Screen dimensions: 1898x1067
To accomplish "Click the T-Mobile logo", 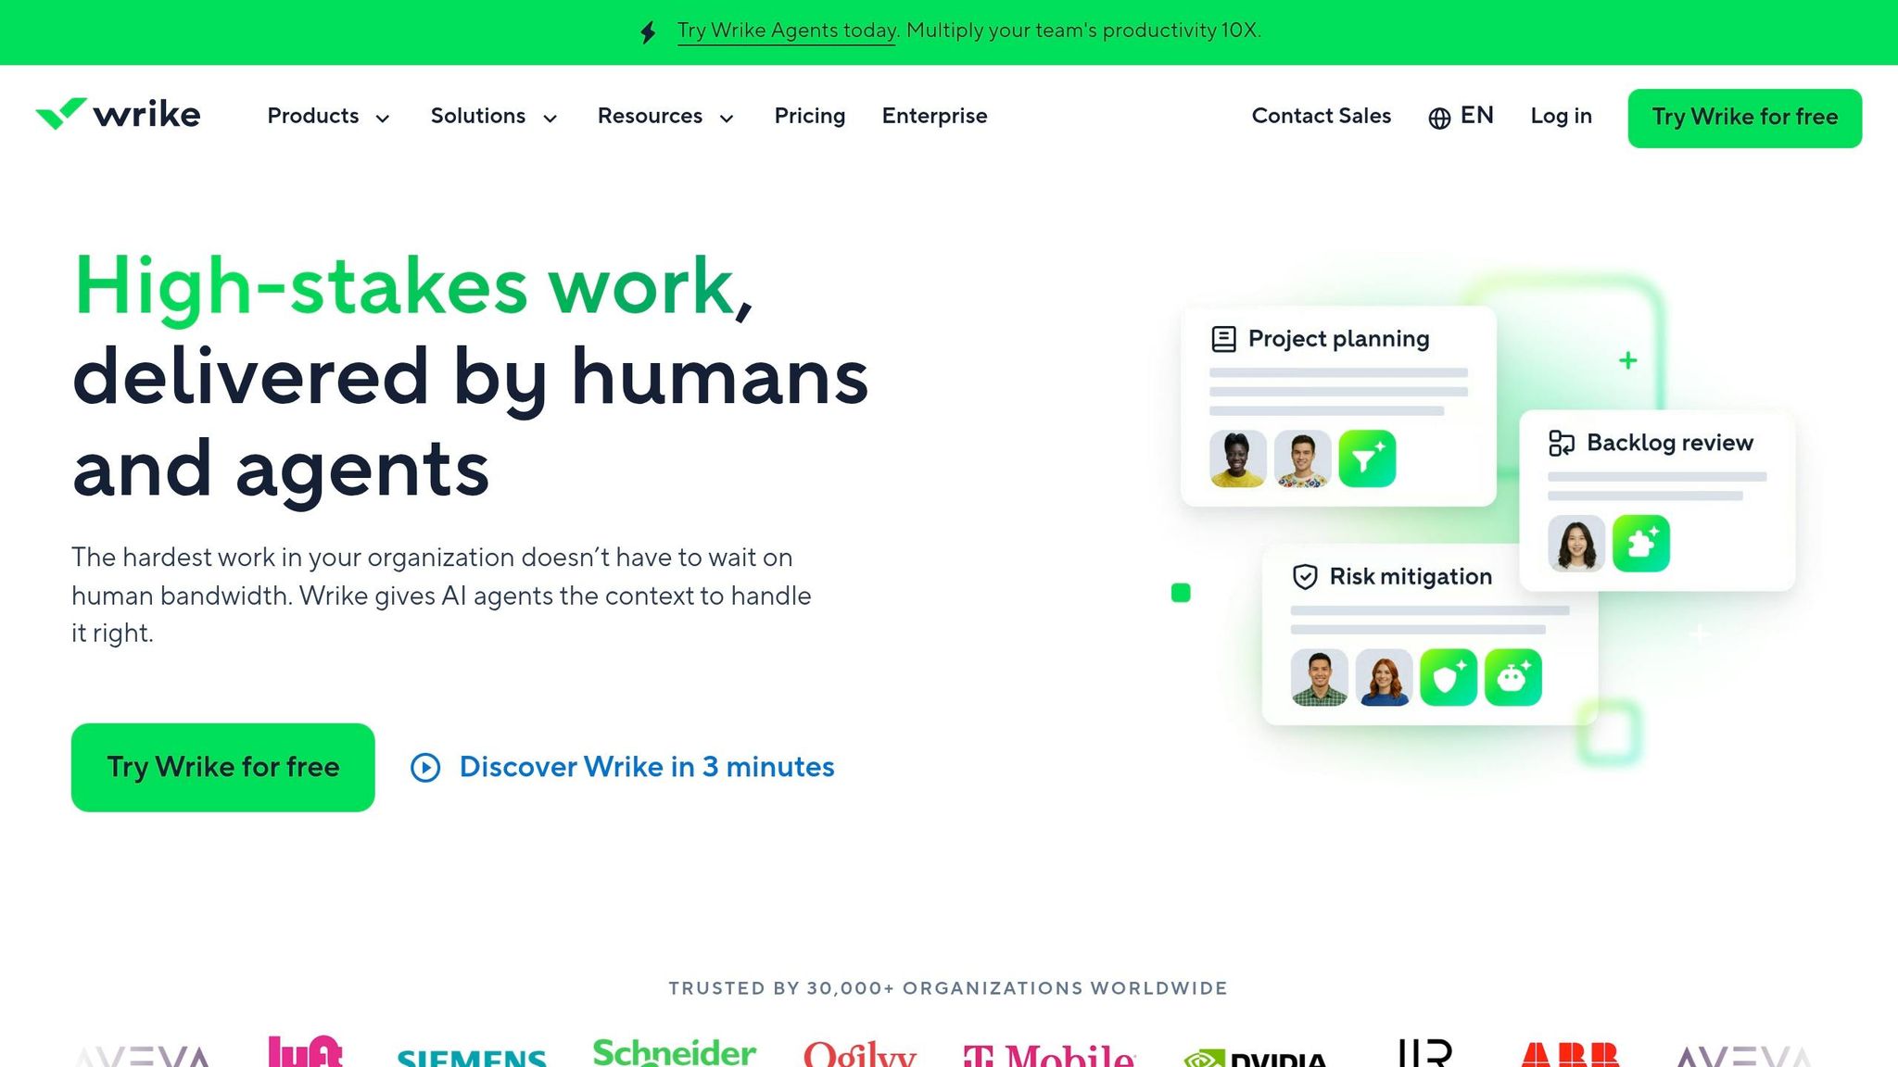I will coord(1049,1054).
